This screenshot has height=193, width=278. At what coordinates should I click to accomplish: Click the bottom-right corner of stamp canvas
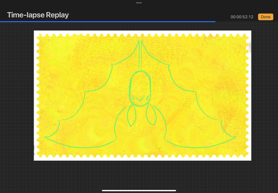(x=250, y=159)
